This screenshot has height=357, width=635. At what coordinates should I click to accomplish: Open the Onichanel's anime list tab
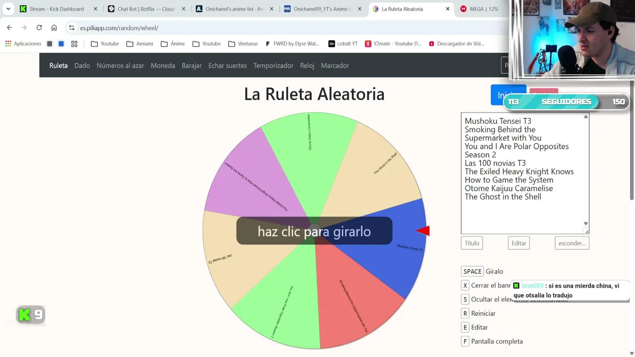point(235,9)
